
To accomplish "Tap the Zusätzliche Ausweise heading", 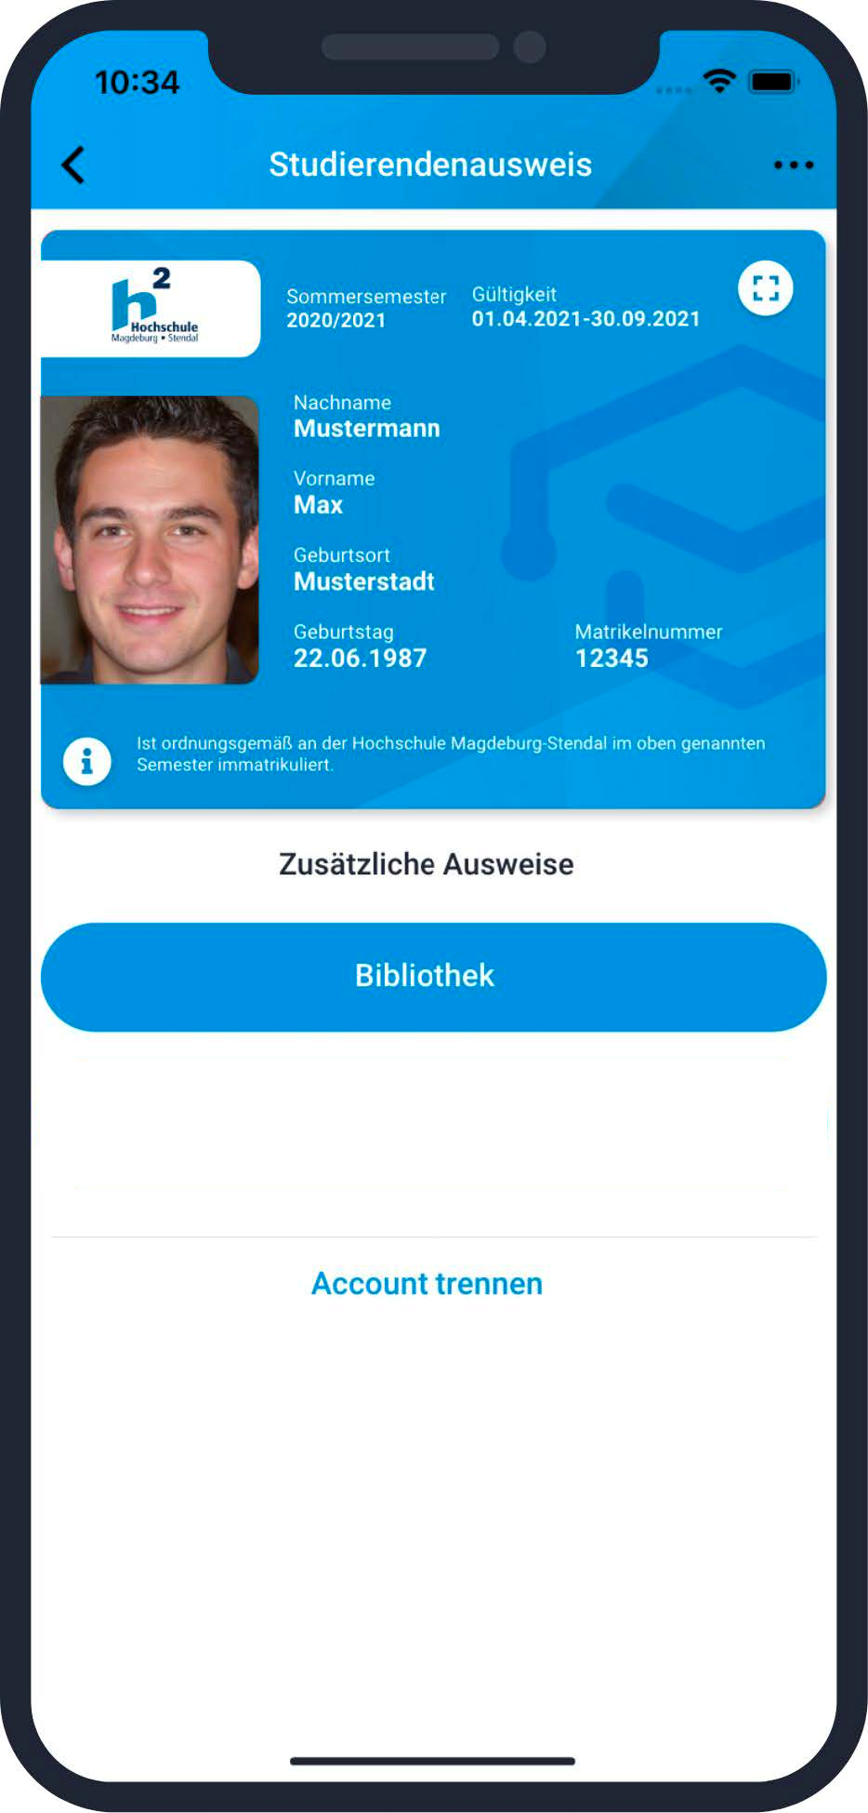I will tap(427, 864).
